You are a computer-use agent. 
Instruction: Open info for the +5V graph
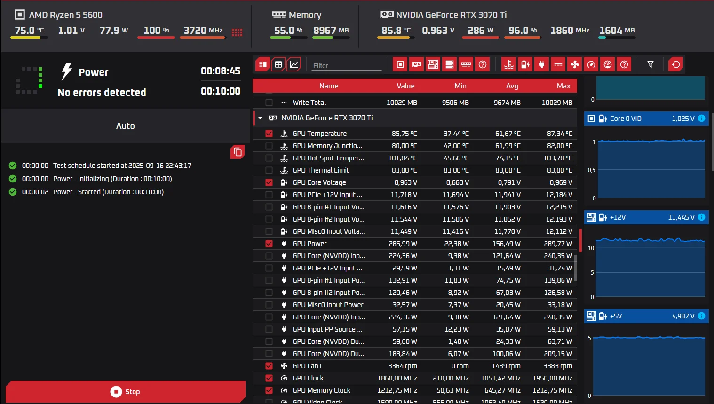pos(701,316)
